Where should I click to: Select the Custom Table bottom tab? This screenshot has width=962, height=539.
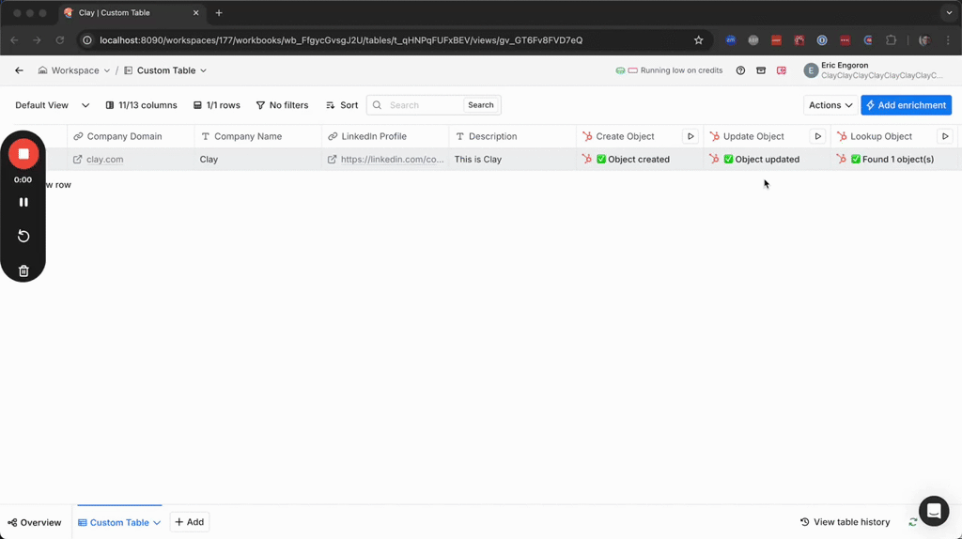pos(118,522)
